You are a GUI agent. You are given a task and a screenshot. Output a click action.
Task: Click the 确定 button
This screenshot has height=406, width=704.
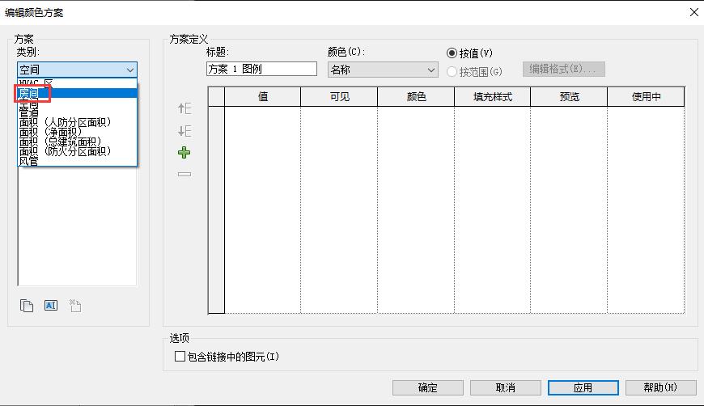click(428, 387)
